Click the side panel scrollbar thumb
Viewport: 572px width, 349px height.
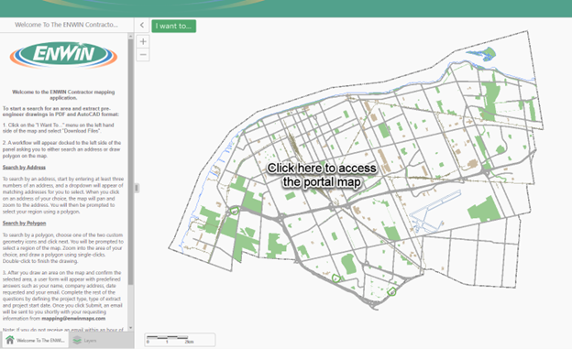(130, 162)
